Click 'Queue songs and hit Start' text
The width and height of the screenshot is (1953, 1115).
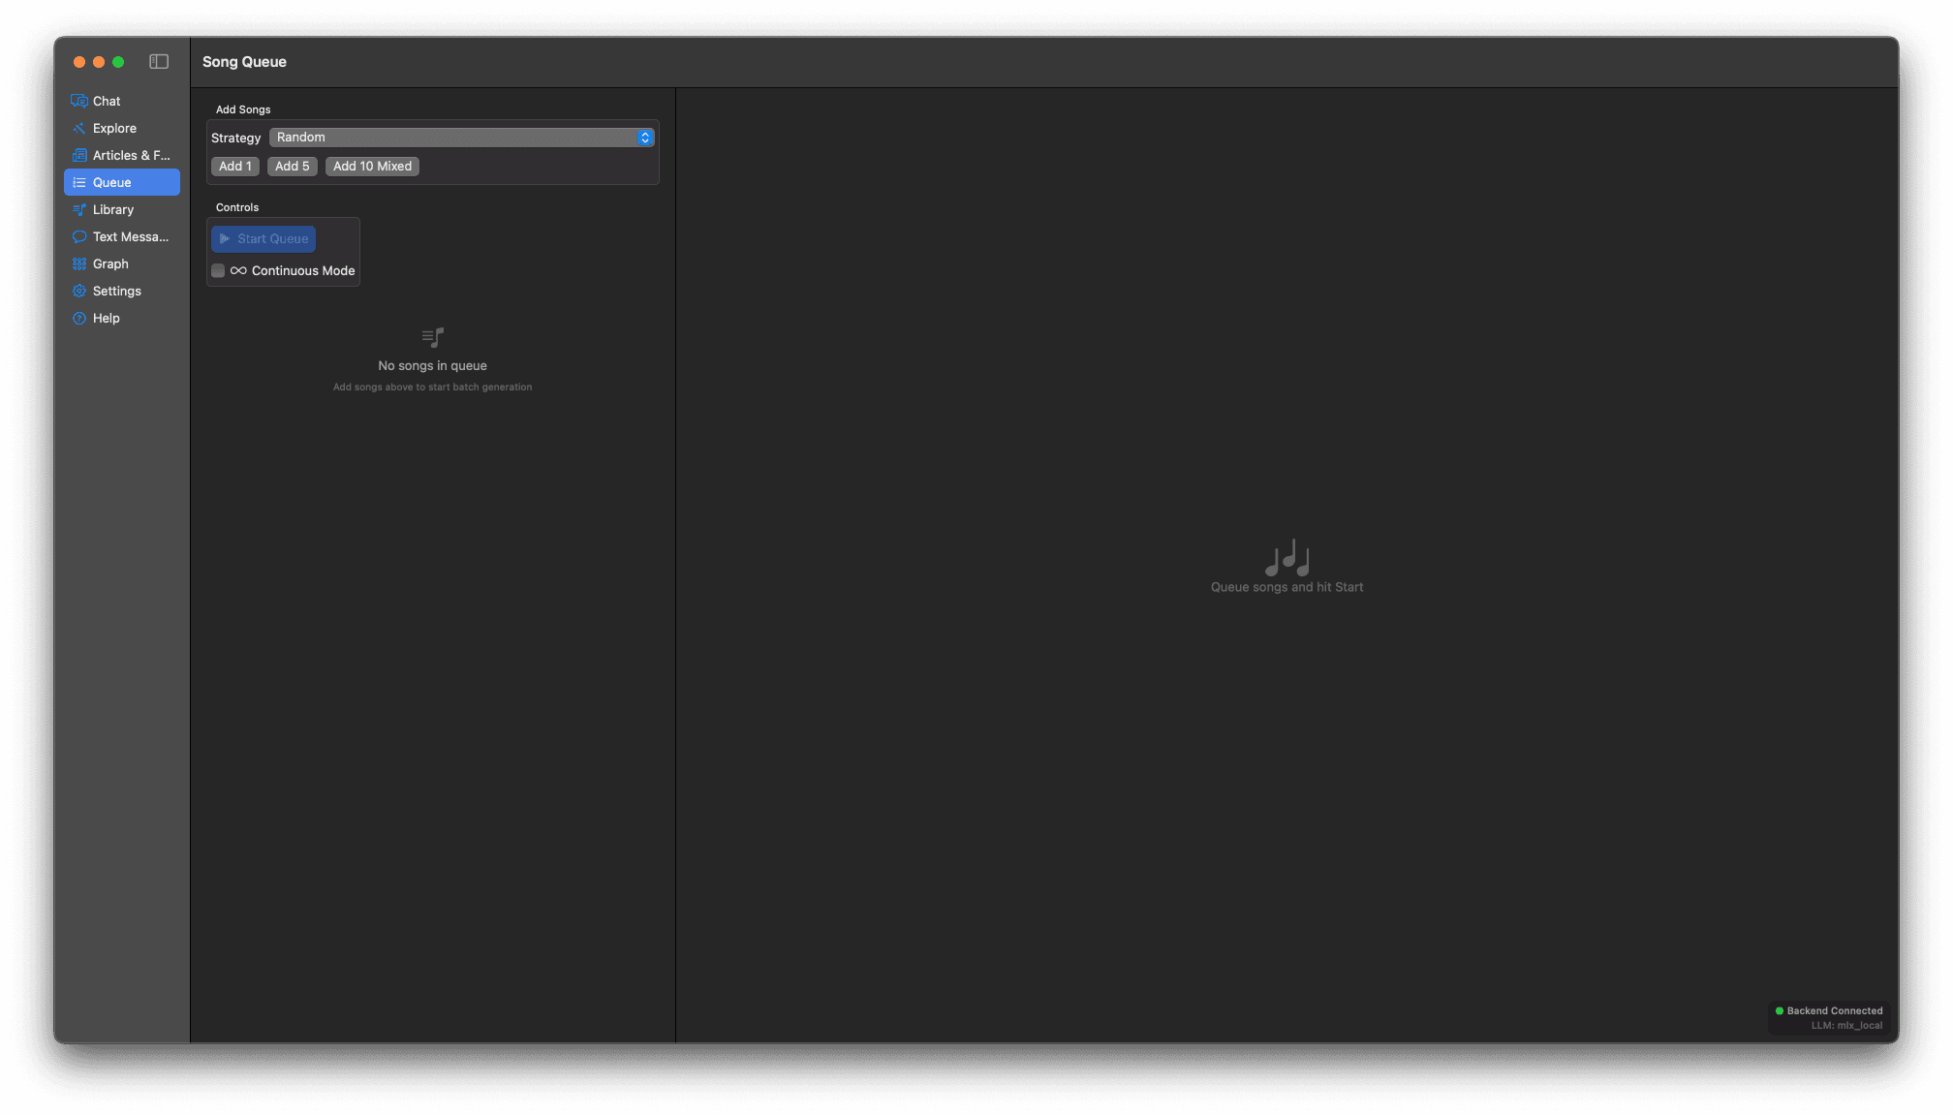tap(1287, 587)
